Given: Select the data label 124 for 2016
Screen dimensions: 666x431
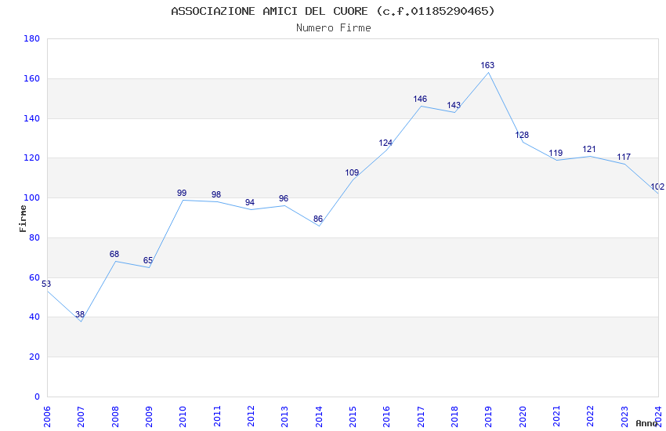Looking at the screenshot, I should coord(385,143).
